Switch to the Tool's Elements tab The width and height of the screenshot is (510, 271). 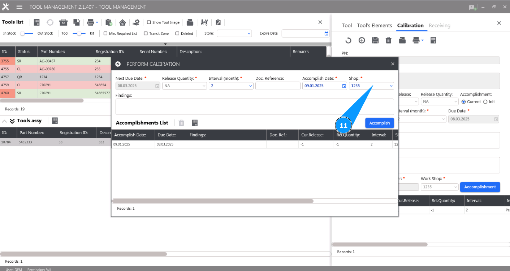click(374, 25)
